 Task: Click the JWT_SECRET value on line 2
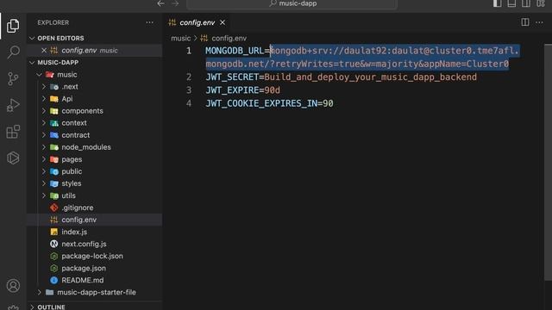click(x=370, y=77)
